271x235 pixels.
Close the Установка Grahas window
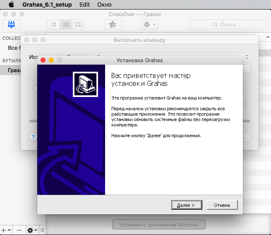[x=43, y=60]
